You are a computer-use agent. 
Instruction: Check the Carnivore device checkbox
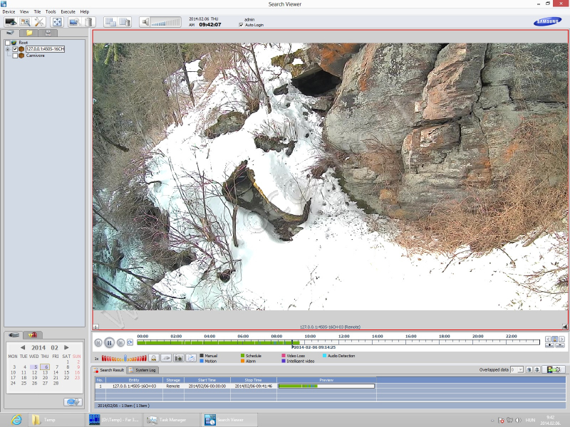click(x=15, y=56)
